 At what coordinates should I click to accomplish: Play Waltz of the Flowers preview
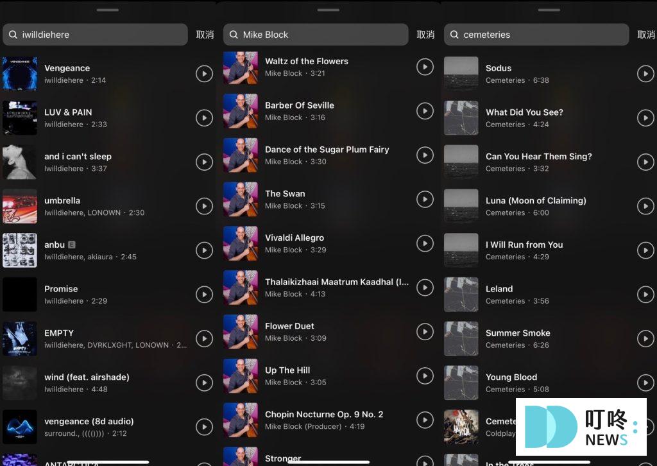[x=425, y=67]
